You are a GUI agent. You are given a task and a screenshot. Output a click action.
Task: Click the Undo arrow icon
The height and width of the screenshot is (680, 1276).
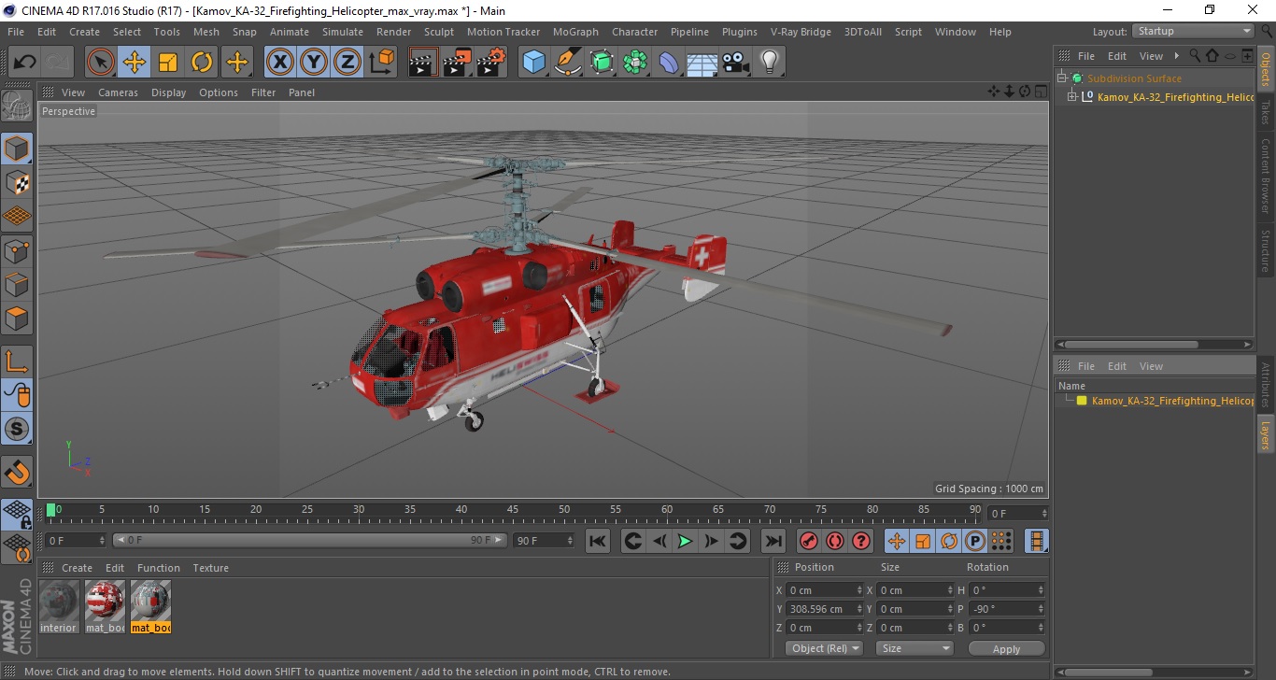pyautogui.click(x=25, y=63)
